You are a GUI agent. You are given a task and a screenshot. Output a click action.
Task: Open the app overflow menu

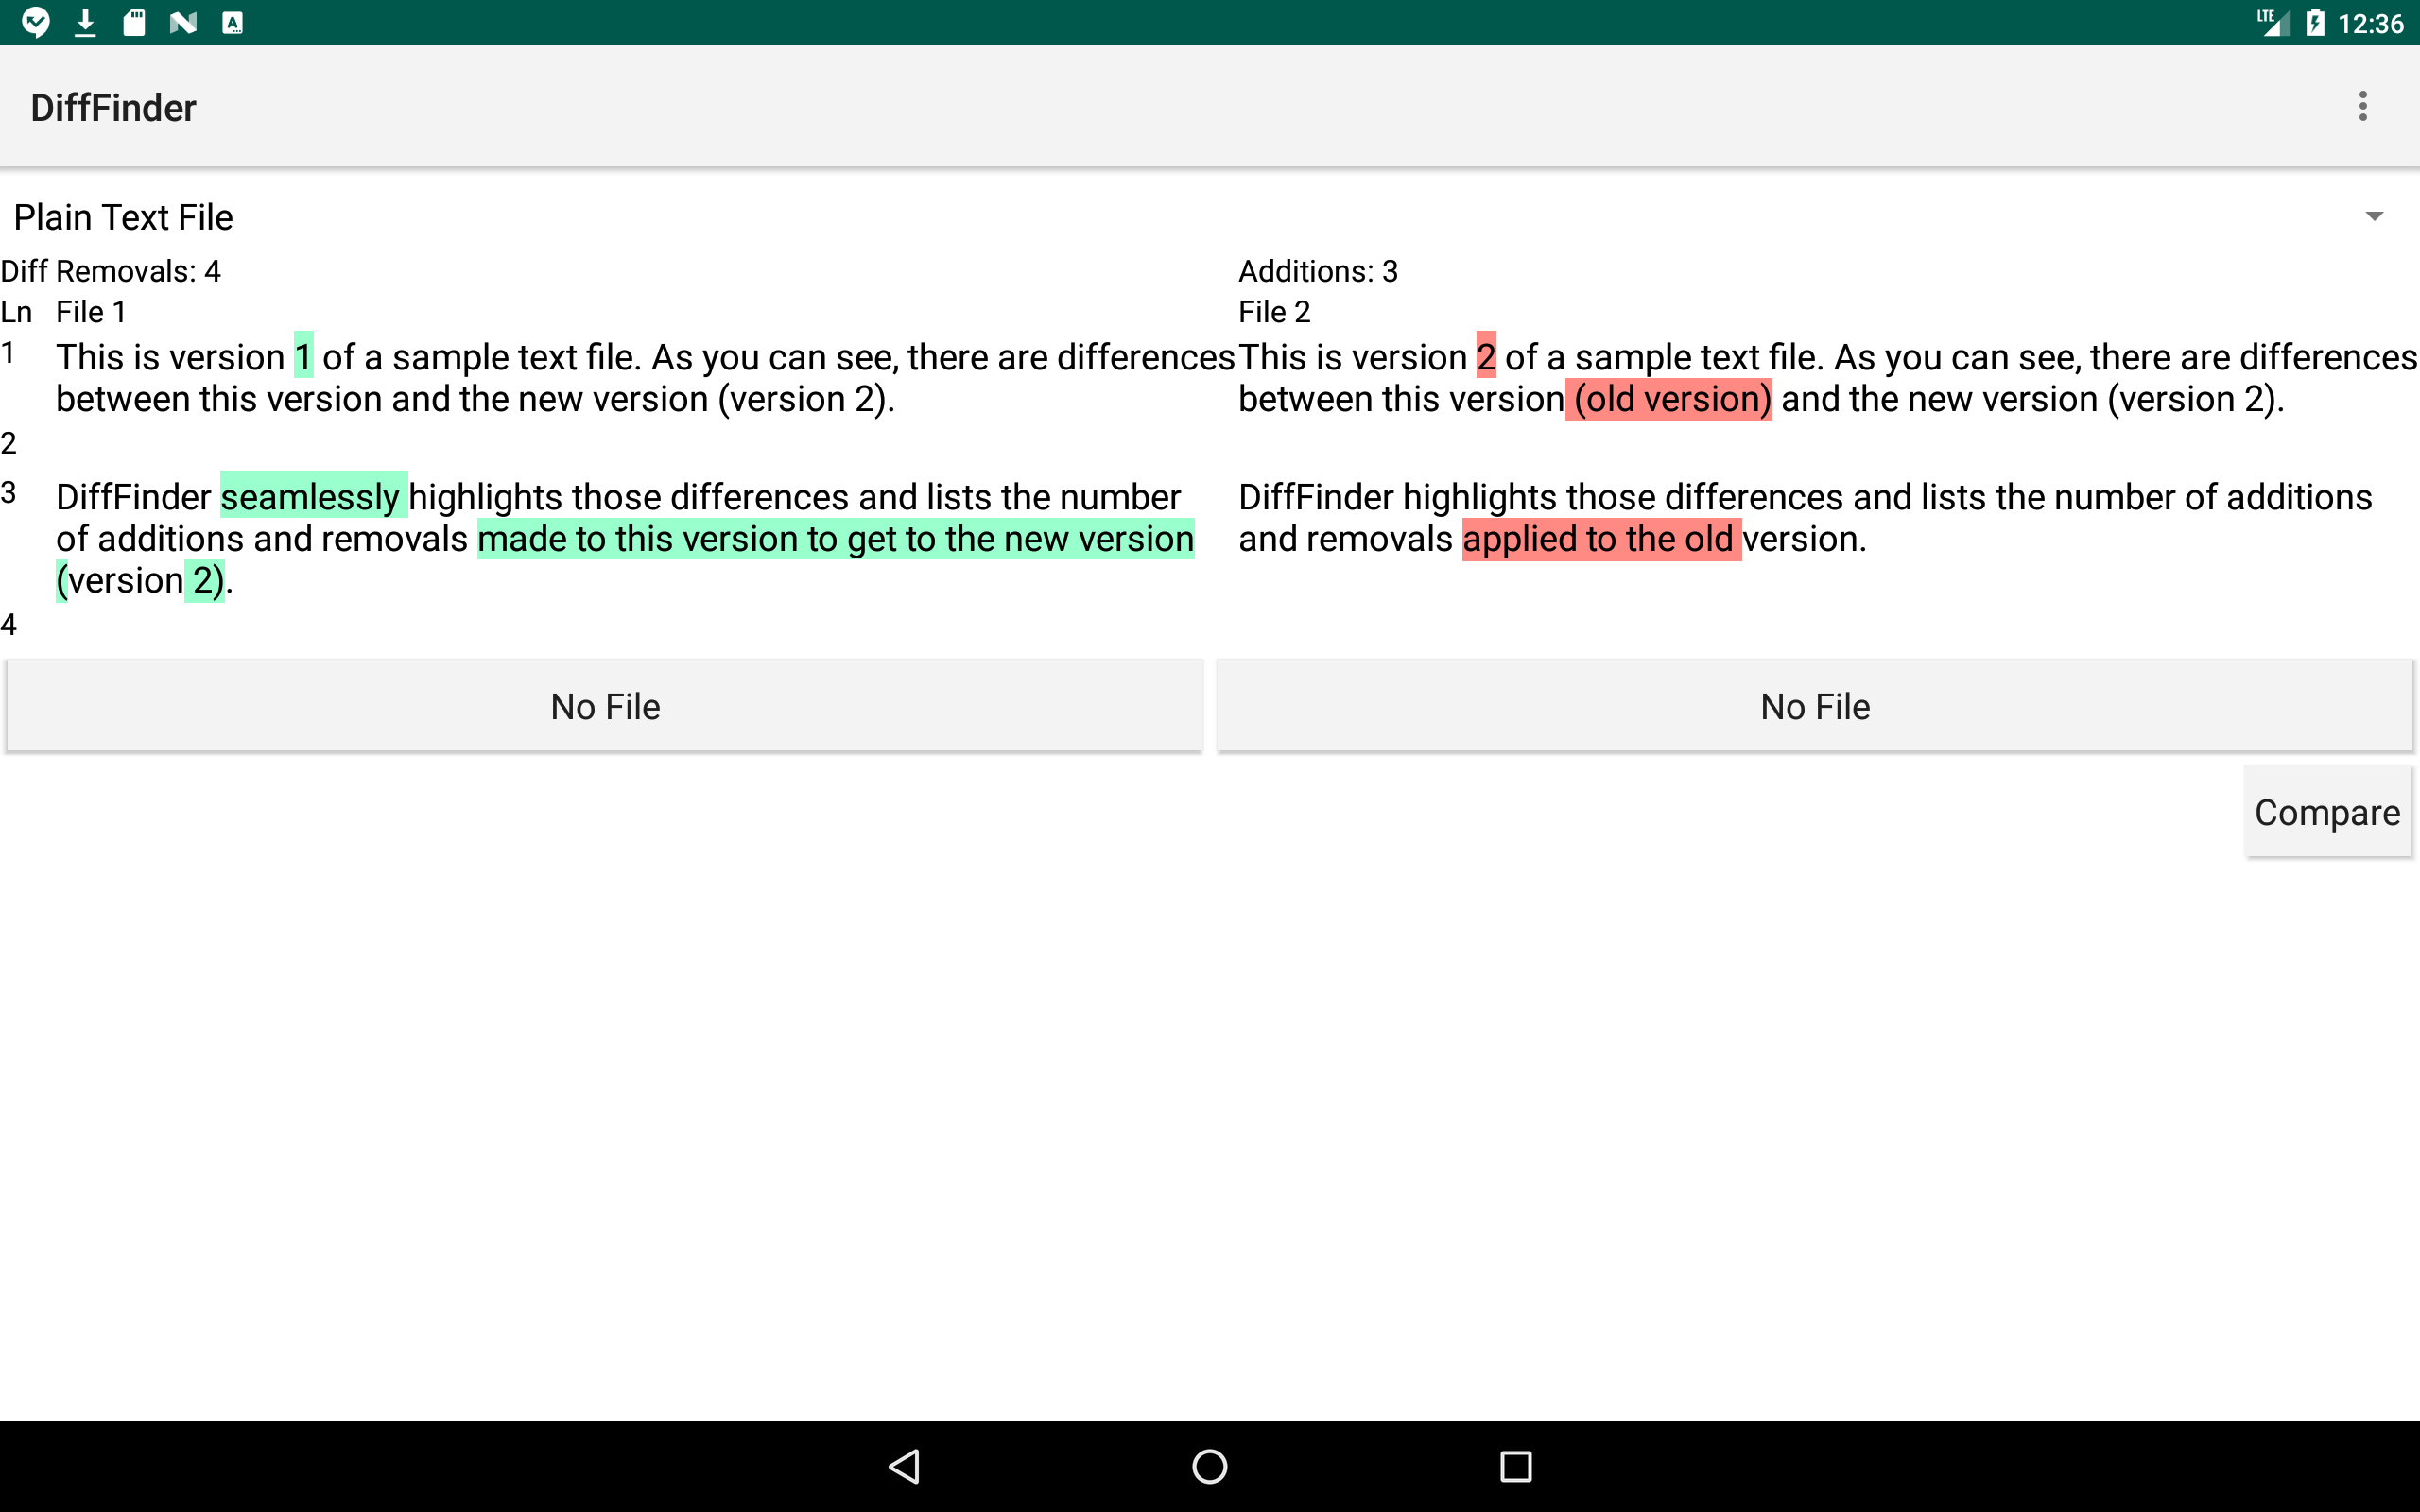point(2362,106)
